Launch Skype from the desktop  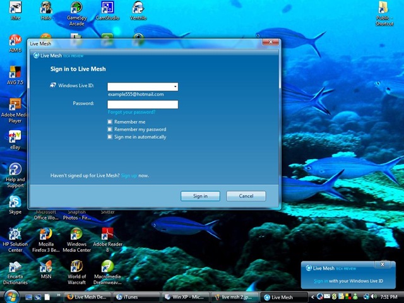(x=15, y=205)
